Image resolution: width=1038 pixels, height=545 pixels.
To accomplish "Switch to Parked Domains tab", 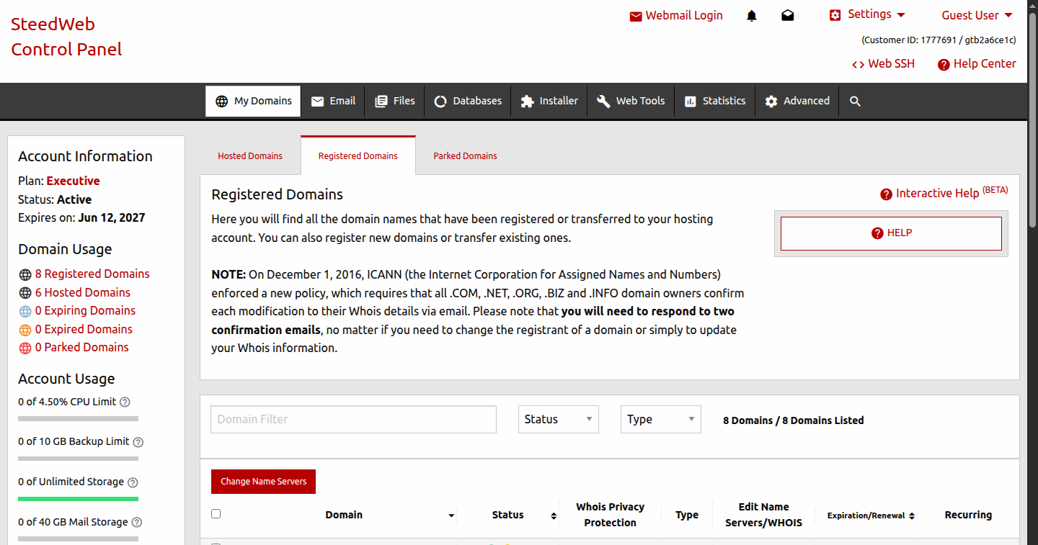I will pos(465,156).
